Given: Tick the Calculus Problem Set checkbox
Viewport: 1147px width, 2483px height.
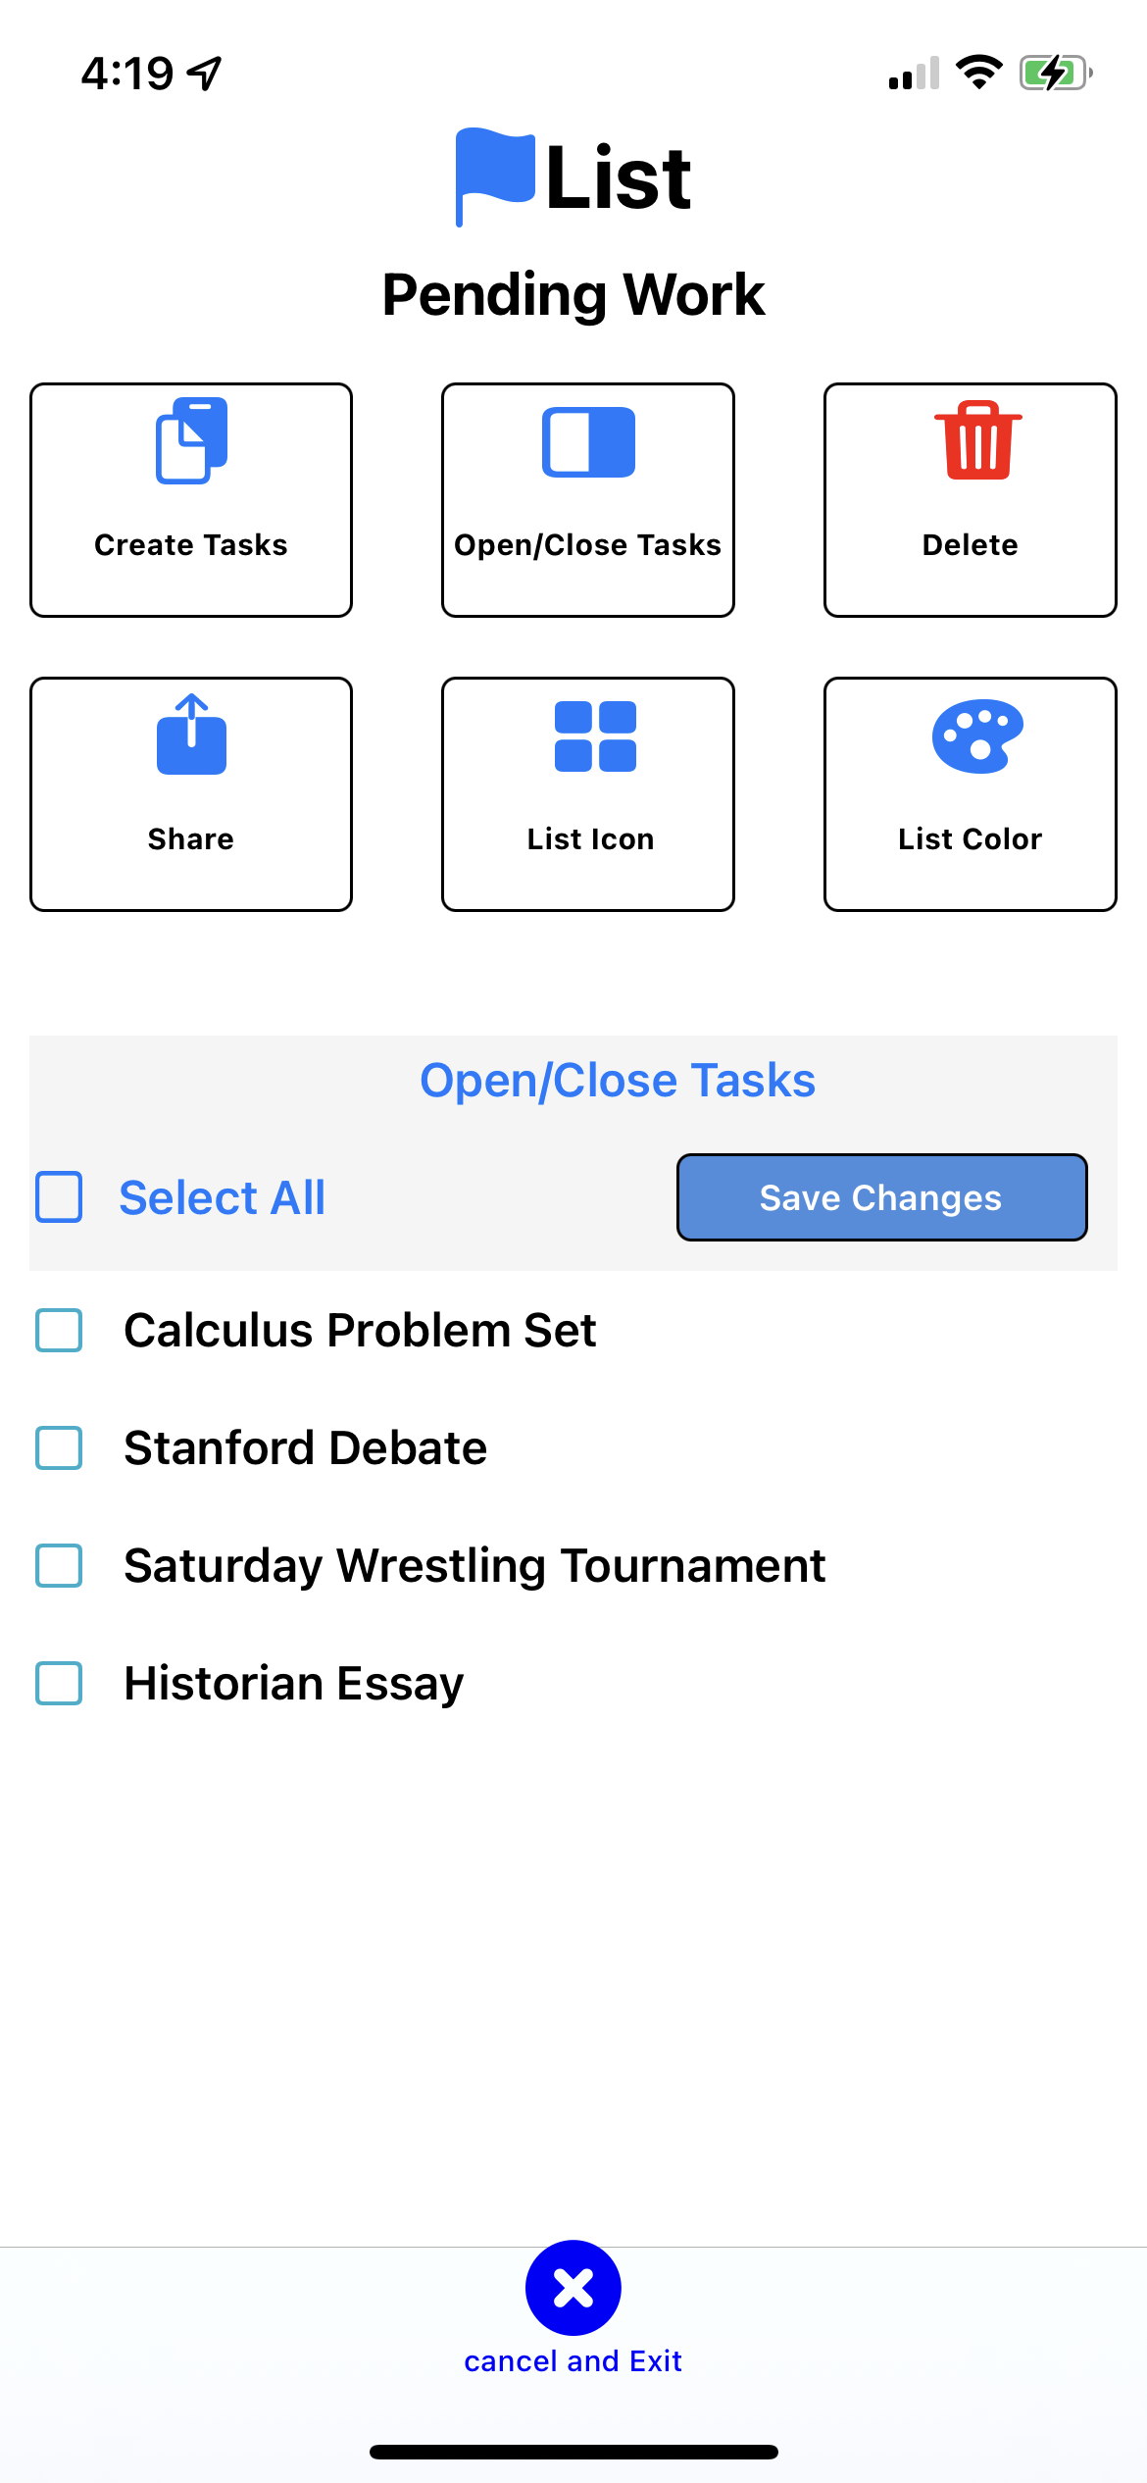Looking at the screenshot, I should (x=59, y=1331).
